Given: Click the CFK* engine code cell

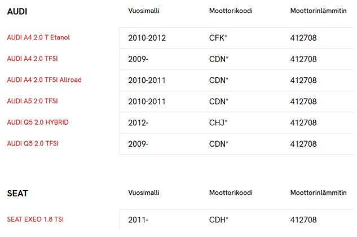Looking at the screenshot, I should point(218,38).
